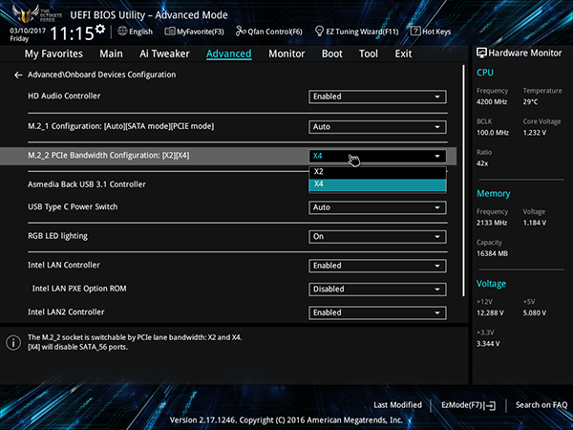Open the Boot tab
The width and height of the screenshot is (573, 430).
coord(331,54)
